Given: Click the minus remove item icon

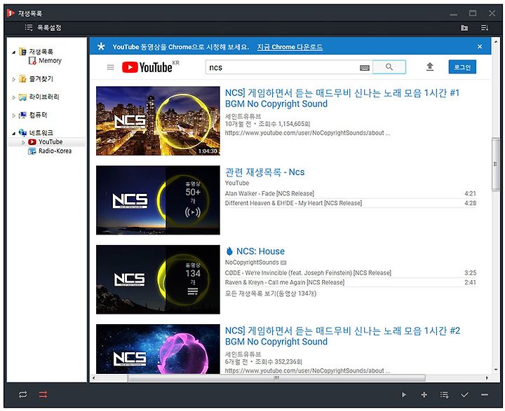Looking at the screenshot, I should coord(485,395).
